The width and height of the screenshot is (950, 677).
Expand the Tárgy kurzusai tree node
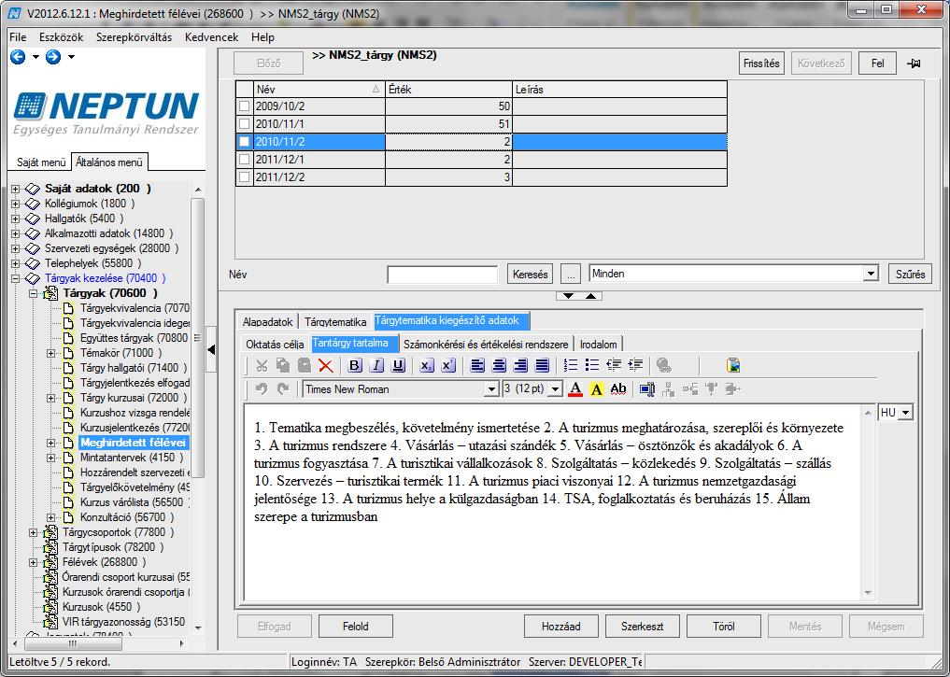51,398
